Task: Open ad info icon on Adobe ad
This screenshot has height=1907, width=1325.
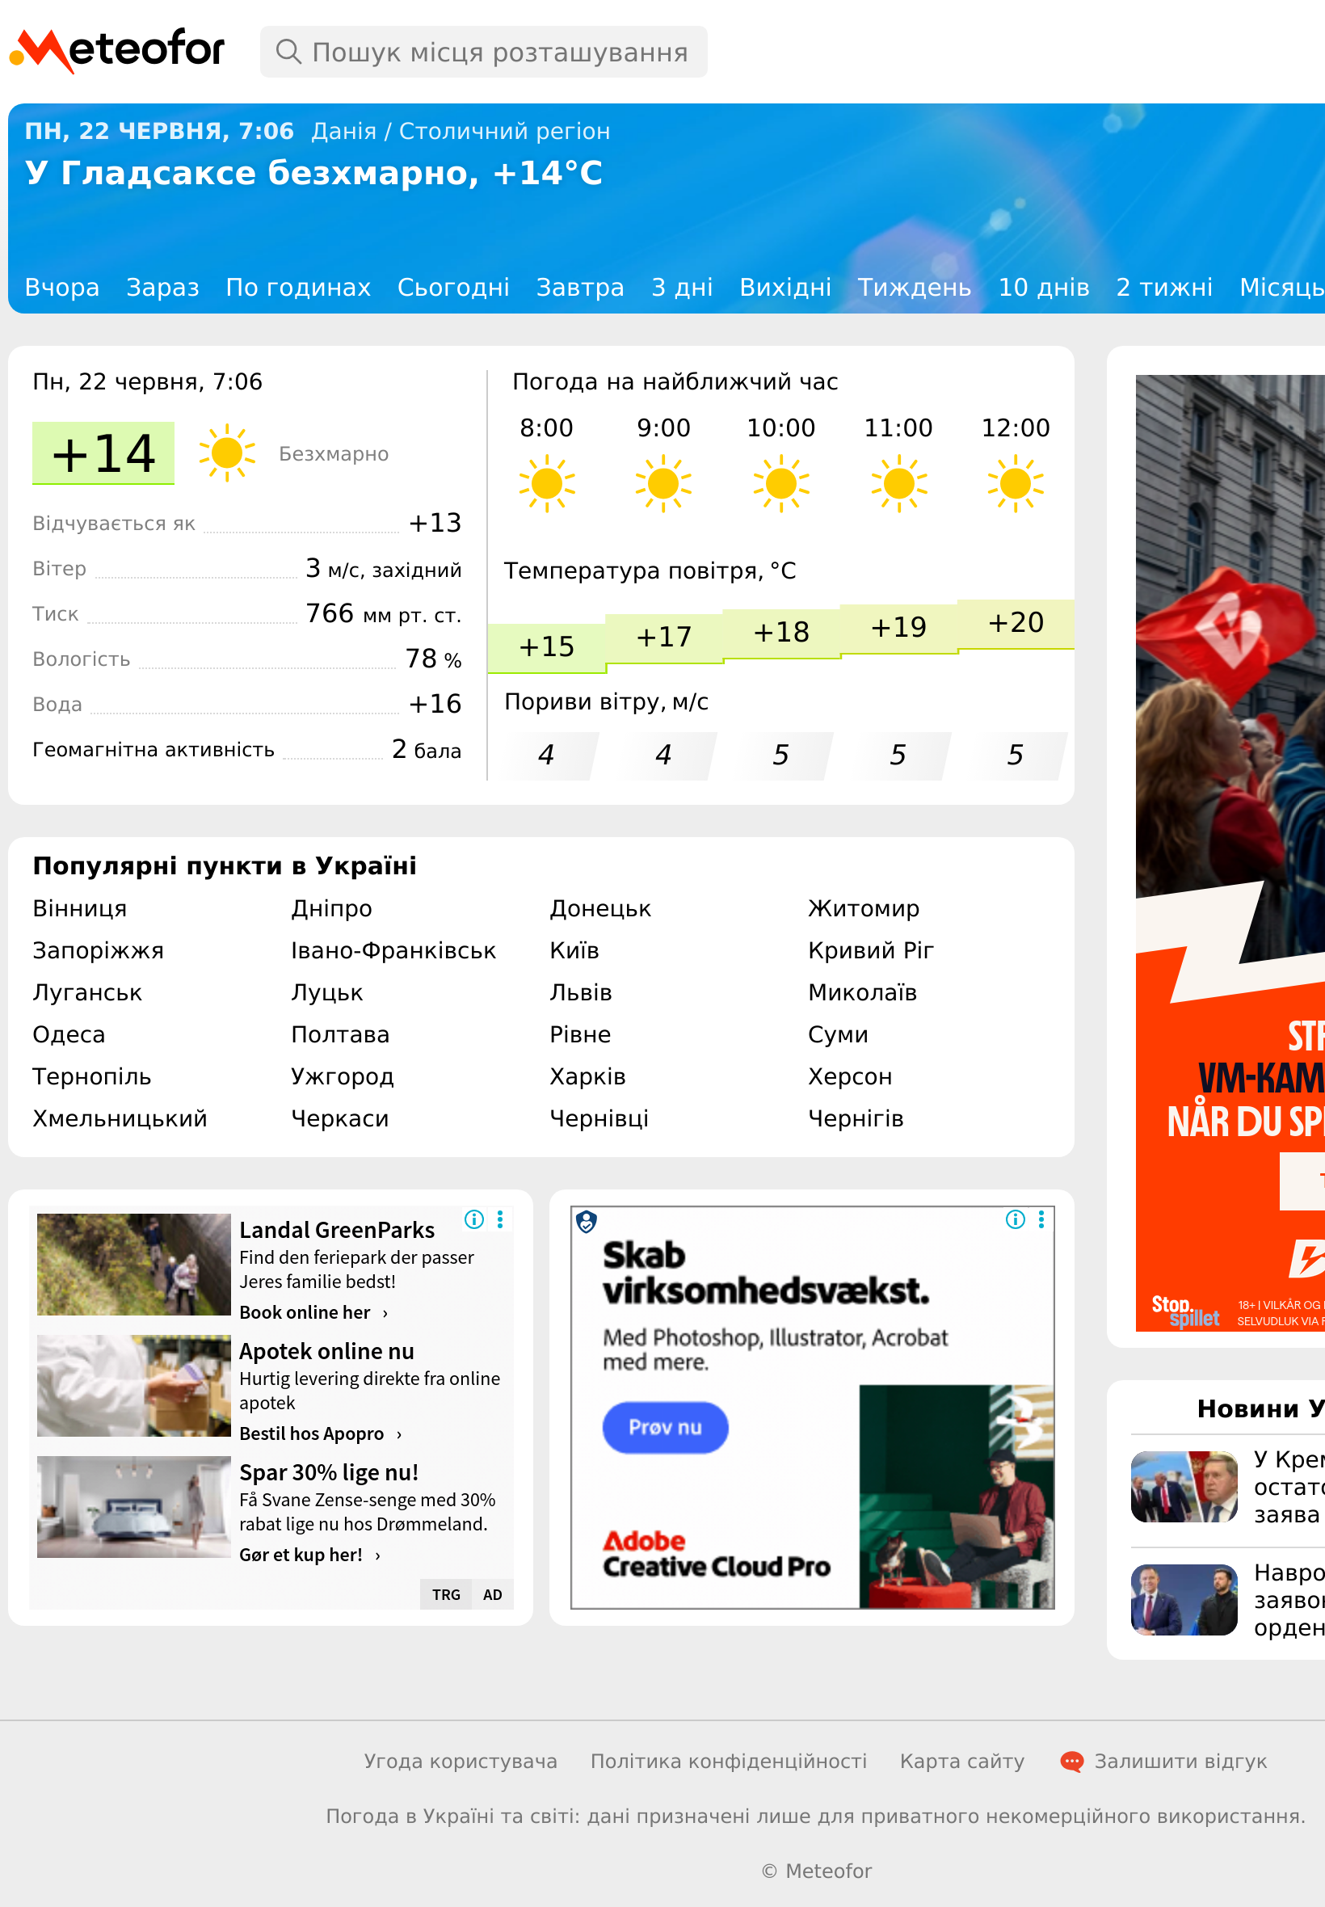Action: click(1016, 1219)
